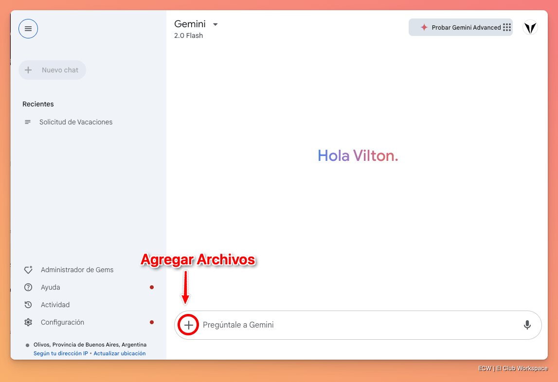Open the Ayuda menu item

[x=50, y=287]
